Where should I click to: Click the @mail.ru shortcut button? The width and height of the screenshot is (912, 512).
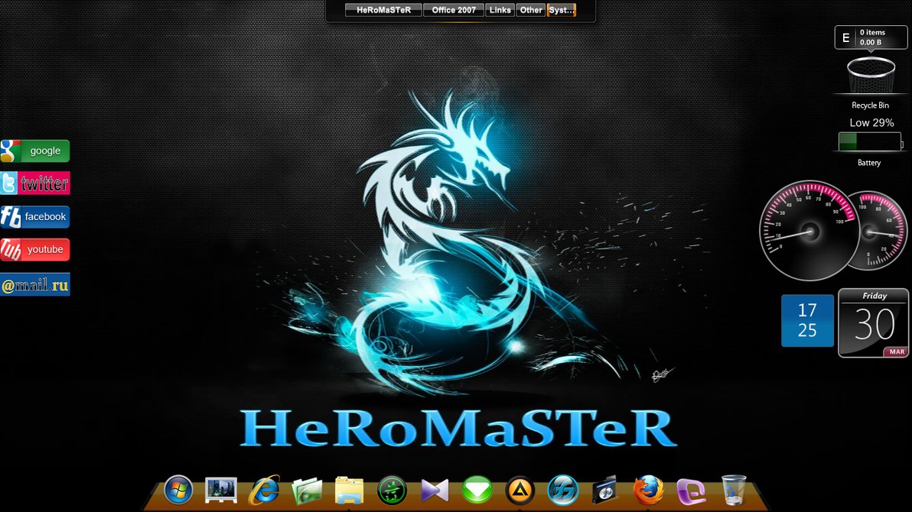pyautogui.click(x=35, y=285)
